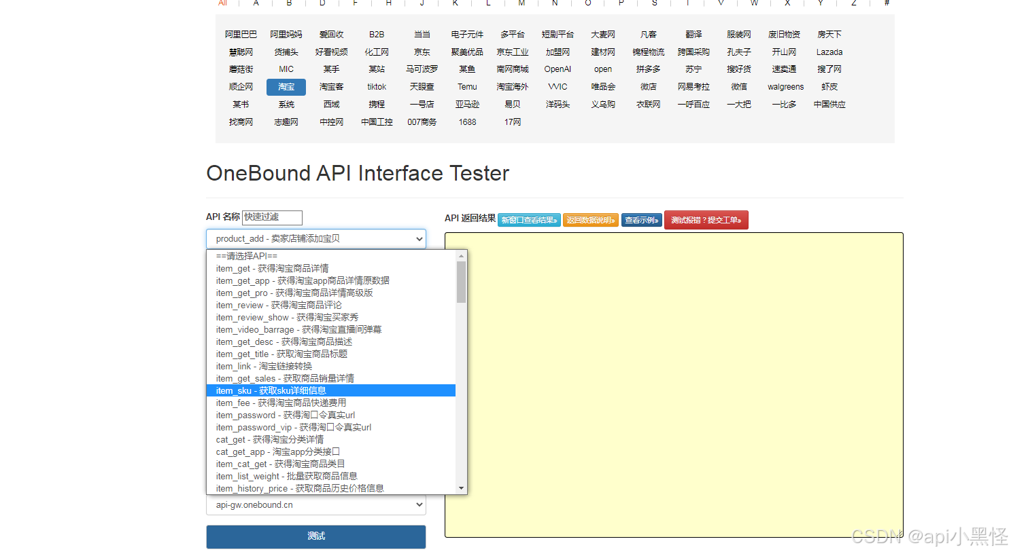Screen dimensions: 1011x554
Task: Open the 007商务 platform link
Action: click(422, 122)
